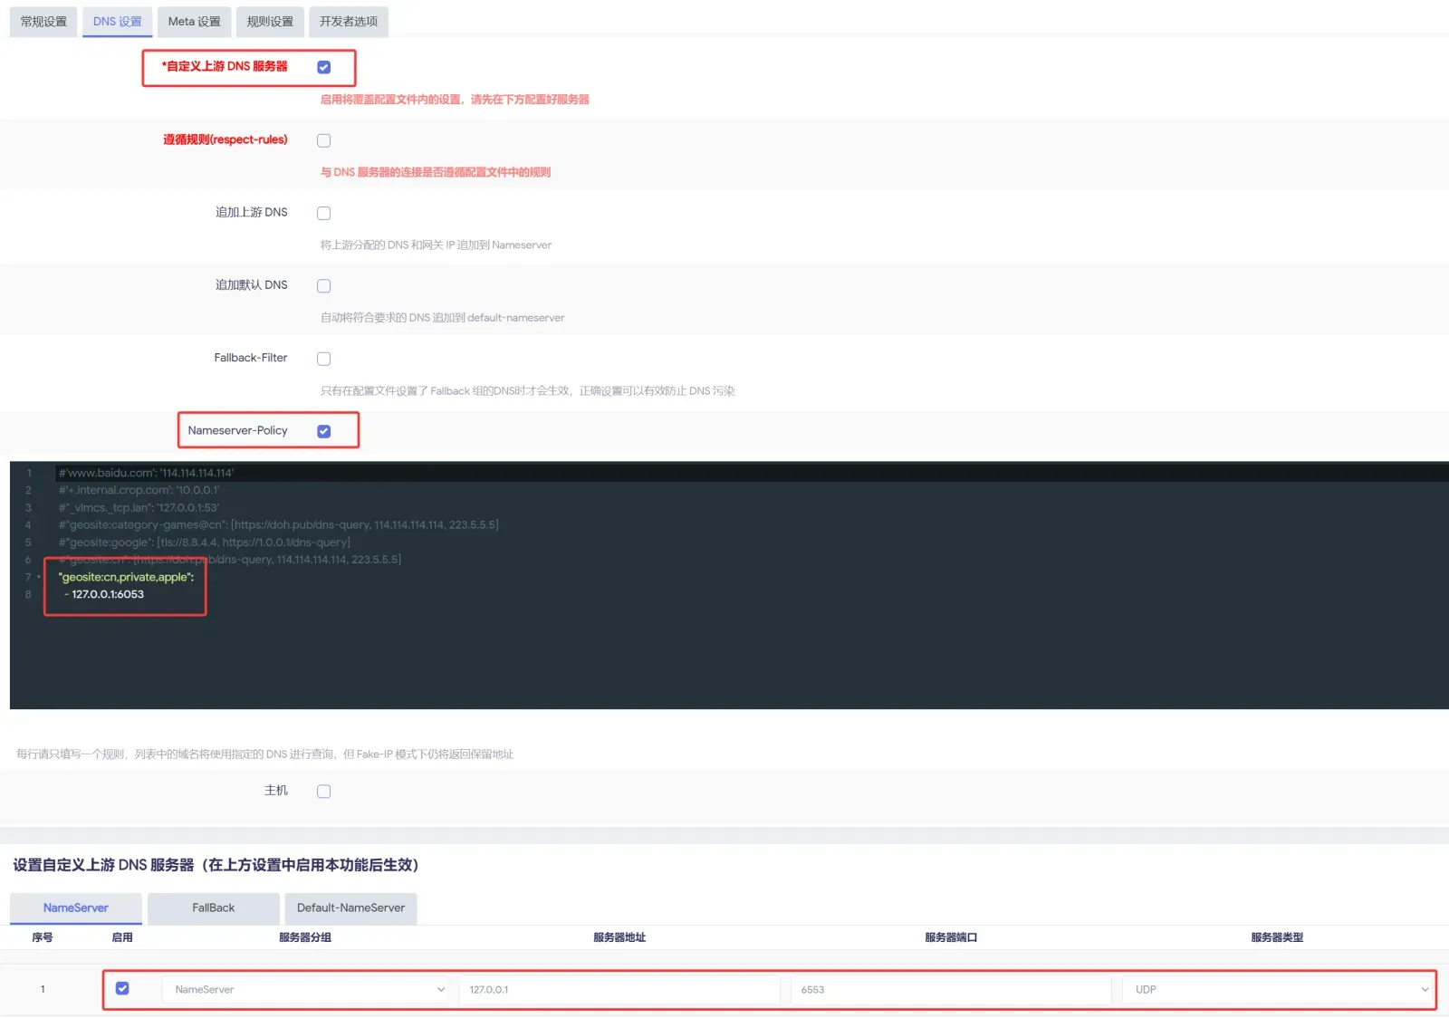Expand the NameServer server group dropdown
The width and height of the screenshot is (1449, 1018).
pos(307,989)
